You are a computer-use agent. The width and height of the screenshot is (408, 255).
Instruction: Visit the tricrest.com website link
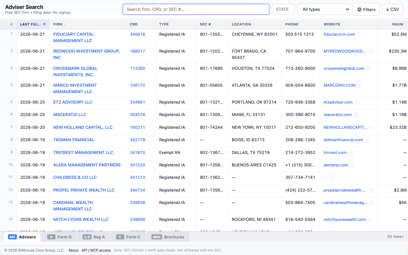(x=335, y=152)
